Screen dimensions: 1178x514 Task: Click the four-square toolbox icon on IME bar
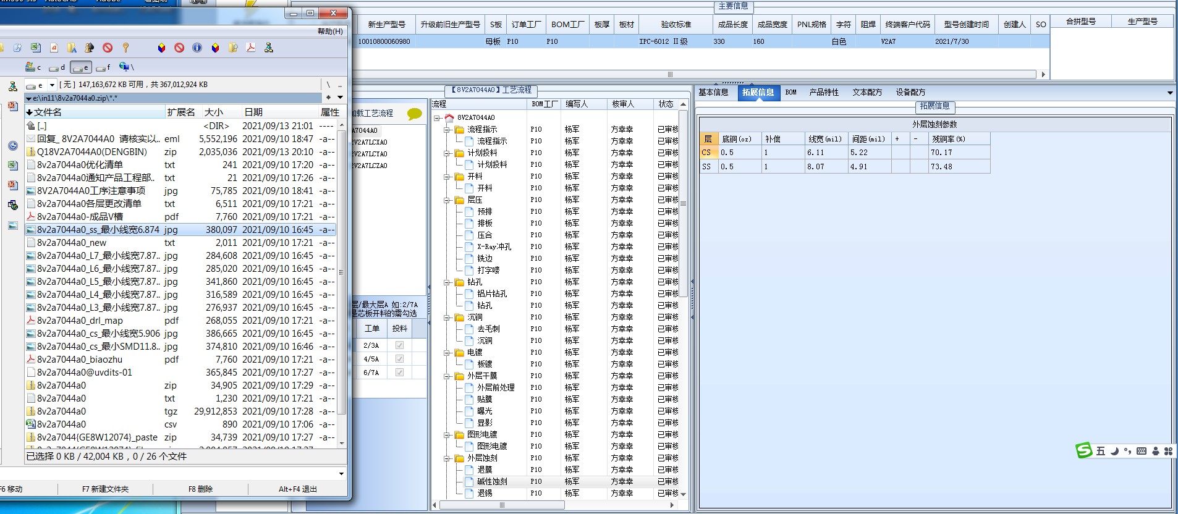[x=1168, y=451]
